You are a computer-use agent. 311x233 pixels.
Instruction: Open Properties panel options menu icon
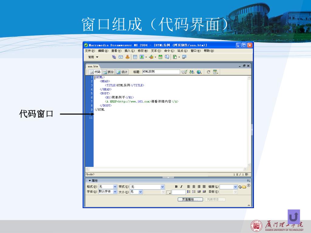tap(248, 181)
